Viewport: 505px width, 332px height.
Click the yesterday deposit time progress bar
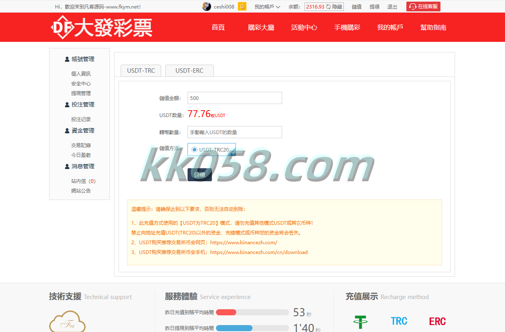pos(252,312)
